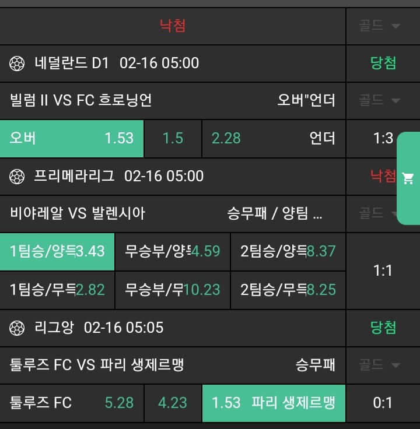Select 2팀승/양득 8.37 odds cell
This screenshot has width=420, height=429.
coord(288,251)
